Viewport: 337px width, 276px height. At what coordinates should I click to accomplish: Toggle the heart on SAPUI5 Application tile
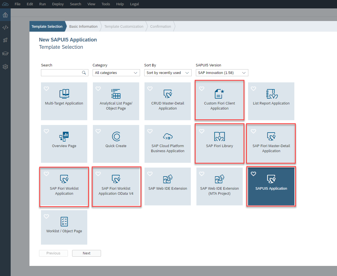pyautogui.click(x=253, y=174)
